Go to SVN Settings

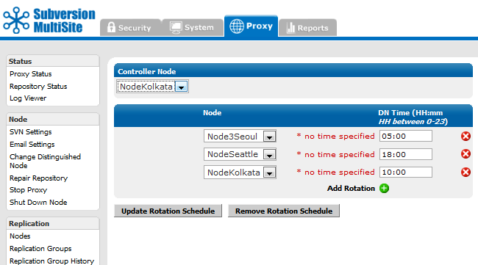coord(30,132)
